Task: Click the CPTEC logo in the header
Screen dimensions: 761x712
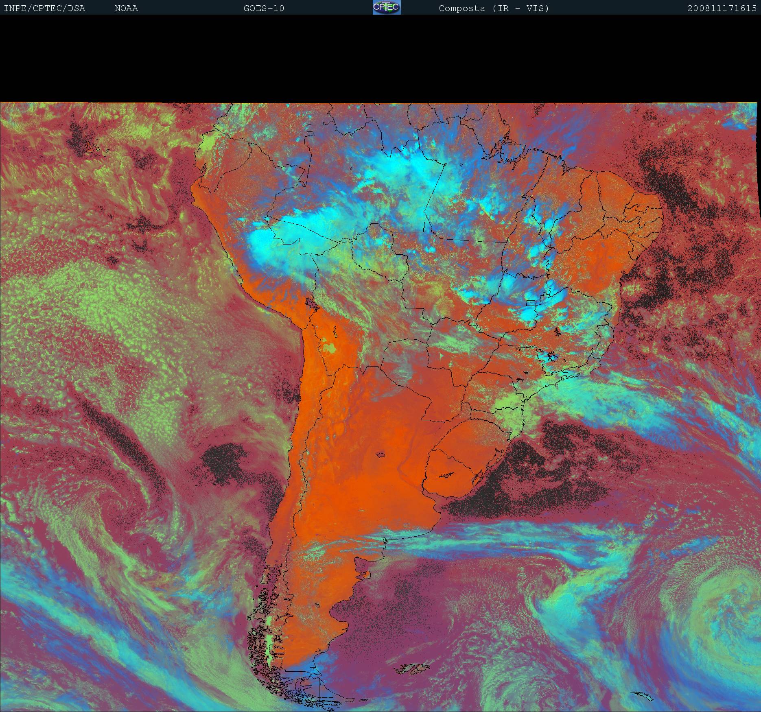Action: (x=387, y=7)
